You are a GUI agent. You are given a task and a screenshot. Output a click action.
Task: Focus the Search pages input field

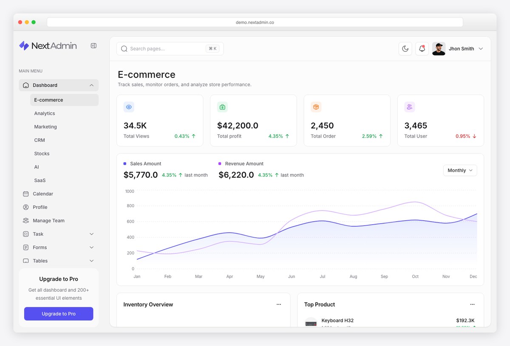(x=170, y=49)
